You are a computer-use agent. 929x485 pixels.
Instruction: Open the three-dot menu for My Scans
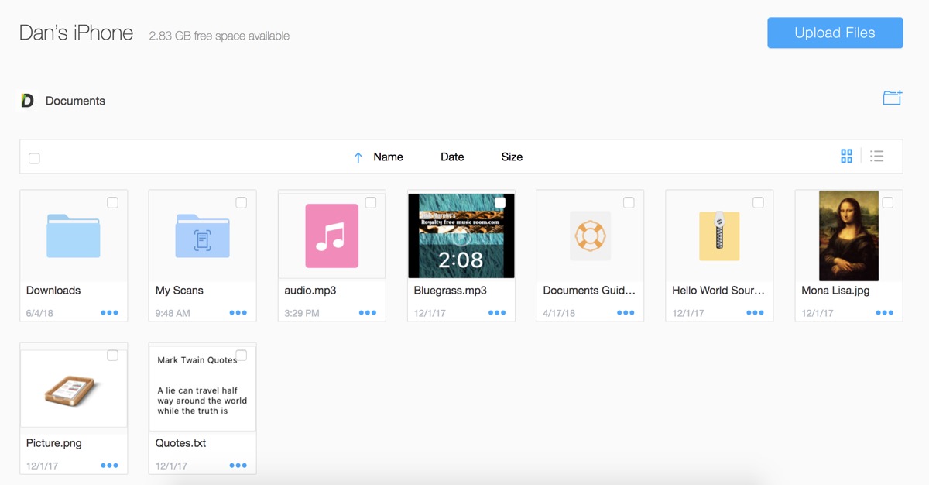238,313
